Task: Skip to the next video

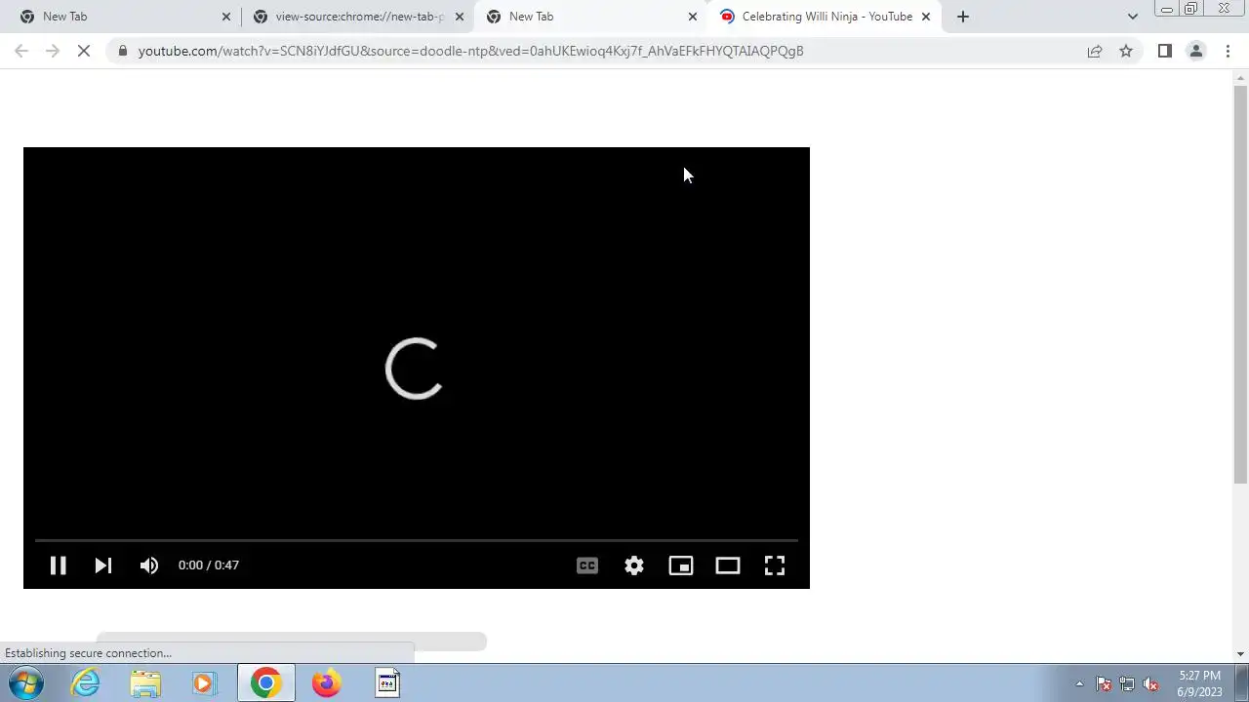Action: (102, 565)
